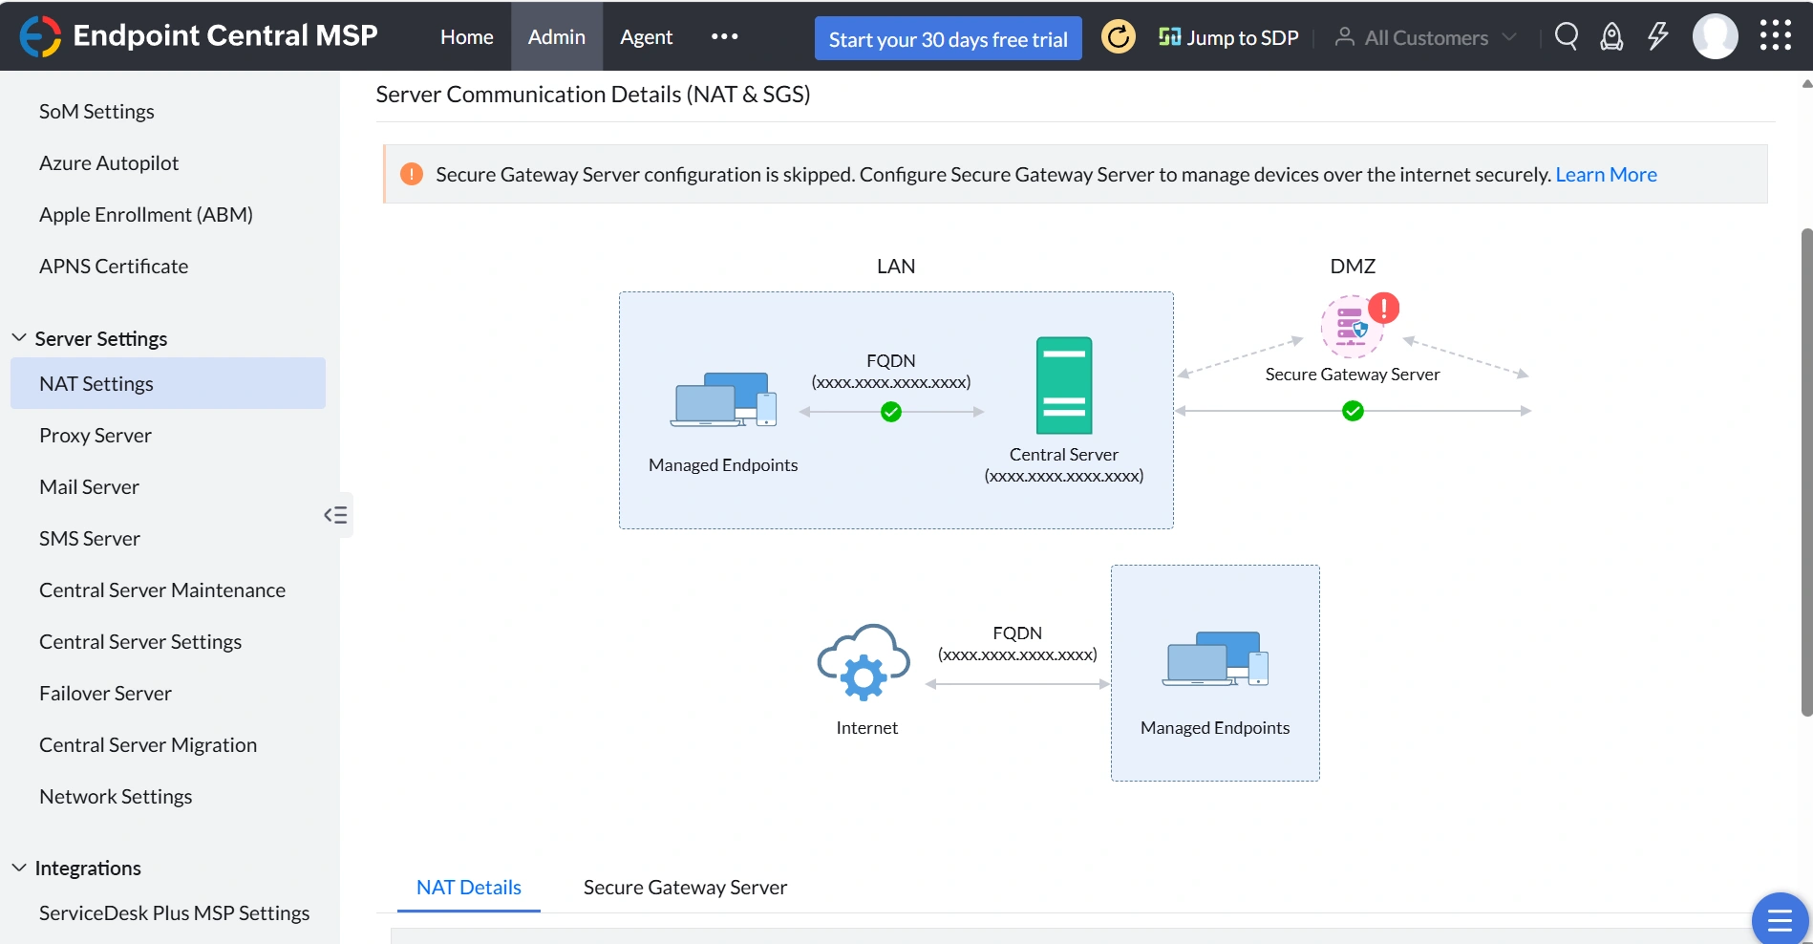Collapse the Server Settings section
The image size is (1813, 944).
click(19, 338)
